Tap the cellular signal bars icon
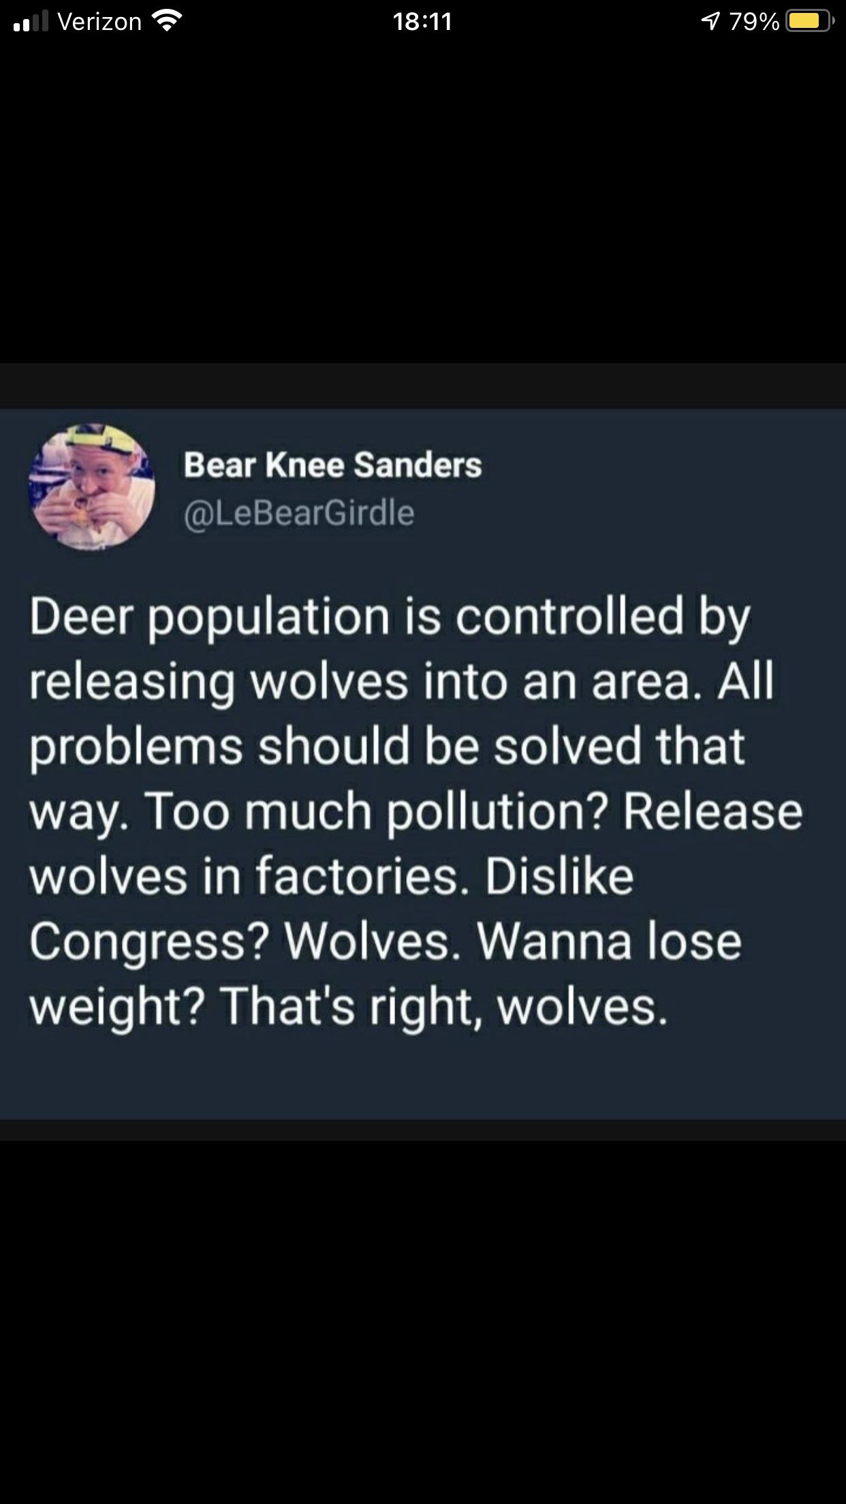Image resolution: width=846 pixels, height=1504 pixels. point(31,22)
